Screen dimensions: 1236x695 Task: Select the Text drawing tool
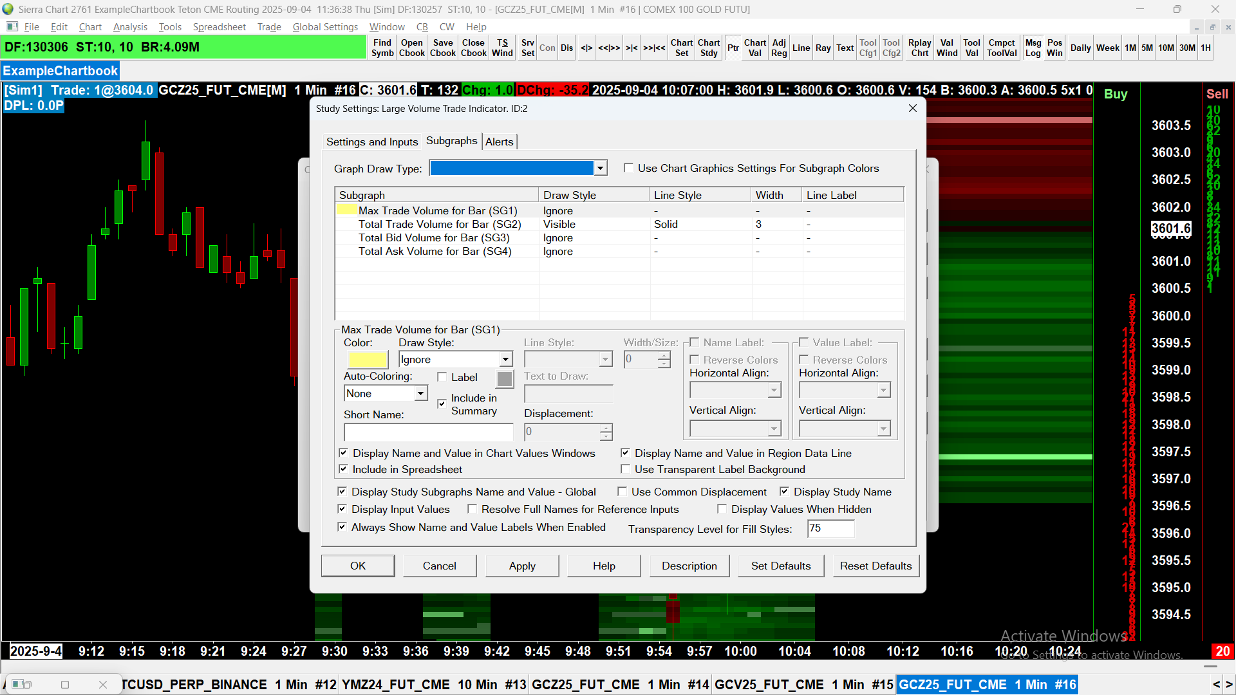point(845,48)
